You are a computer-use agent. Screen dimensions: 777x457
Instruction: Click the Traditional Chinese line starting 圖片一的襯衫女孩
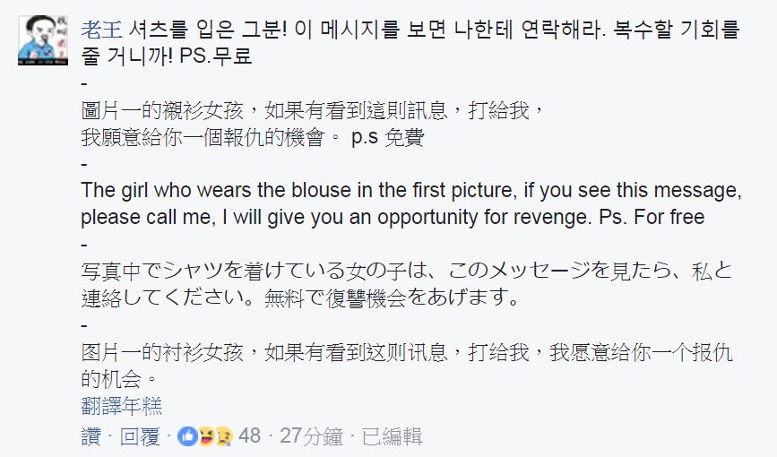click(x=312, y=111)
